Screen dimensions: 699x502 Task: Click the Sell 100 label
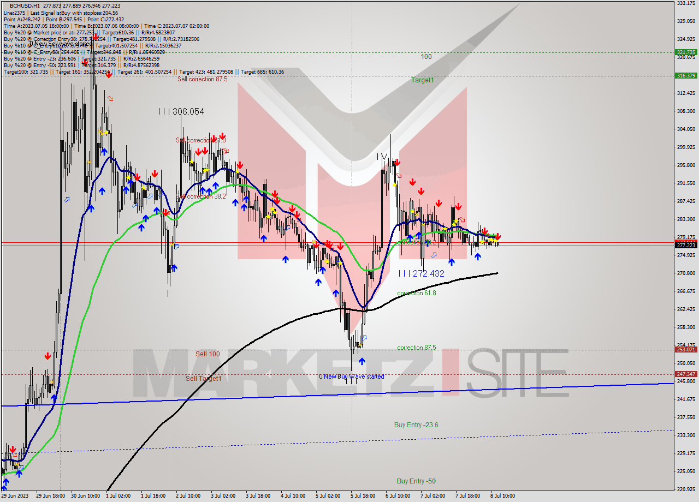click(x=208, y=354)
